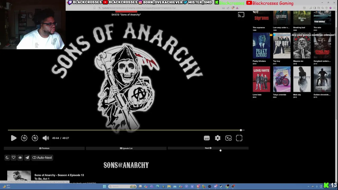Open the Episode List
This screenshot has height=190, width=338.
[126, 148]
